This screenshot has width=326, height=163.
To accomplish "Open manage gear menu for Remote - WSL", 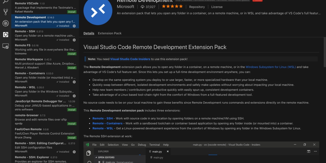I will [74, 96].
